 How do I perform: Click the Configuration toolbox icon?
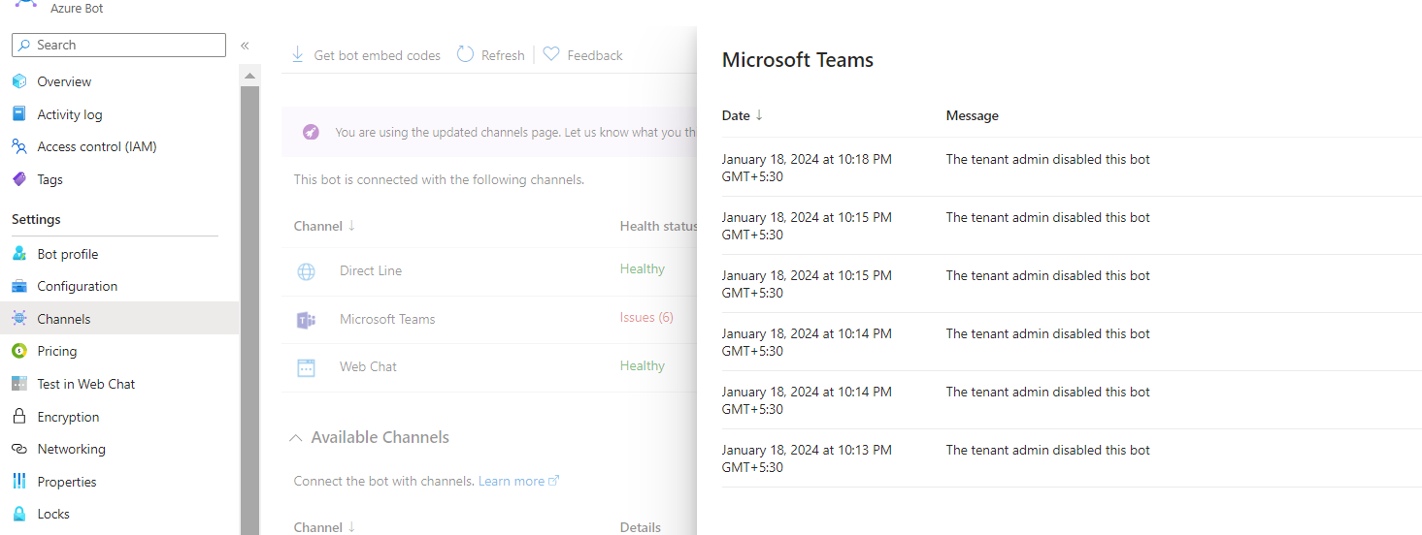pyautogui.click(x=19, y=286)
